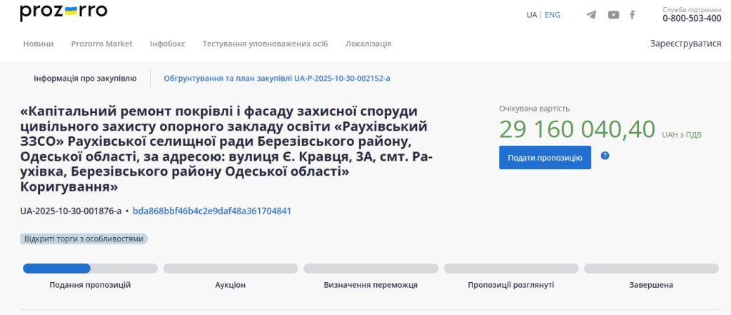The image size is (731, 315).
Task: Click the blue question mark help icon
Action: tap(605, 156)
